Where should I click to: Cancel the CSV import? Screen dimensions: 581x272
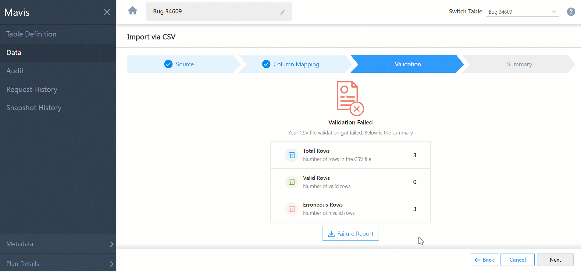pos(517,260)
